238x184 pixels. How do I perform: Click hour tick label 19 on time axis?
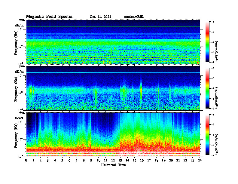163,161
